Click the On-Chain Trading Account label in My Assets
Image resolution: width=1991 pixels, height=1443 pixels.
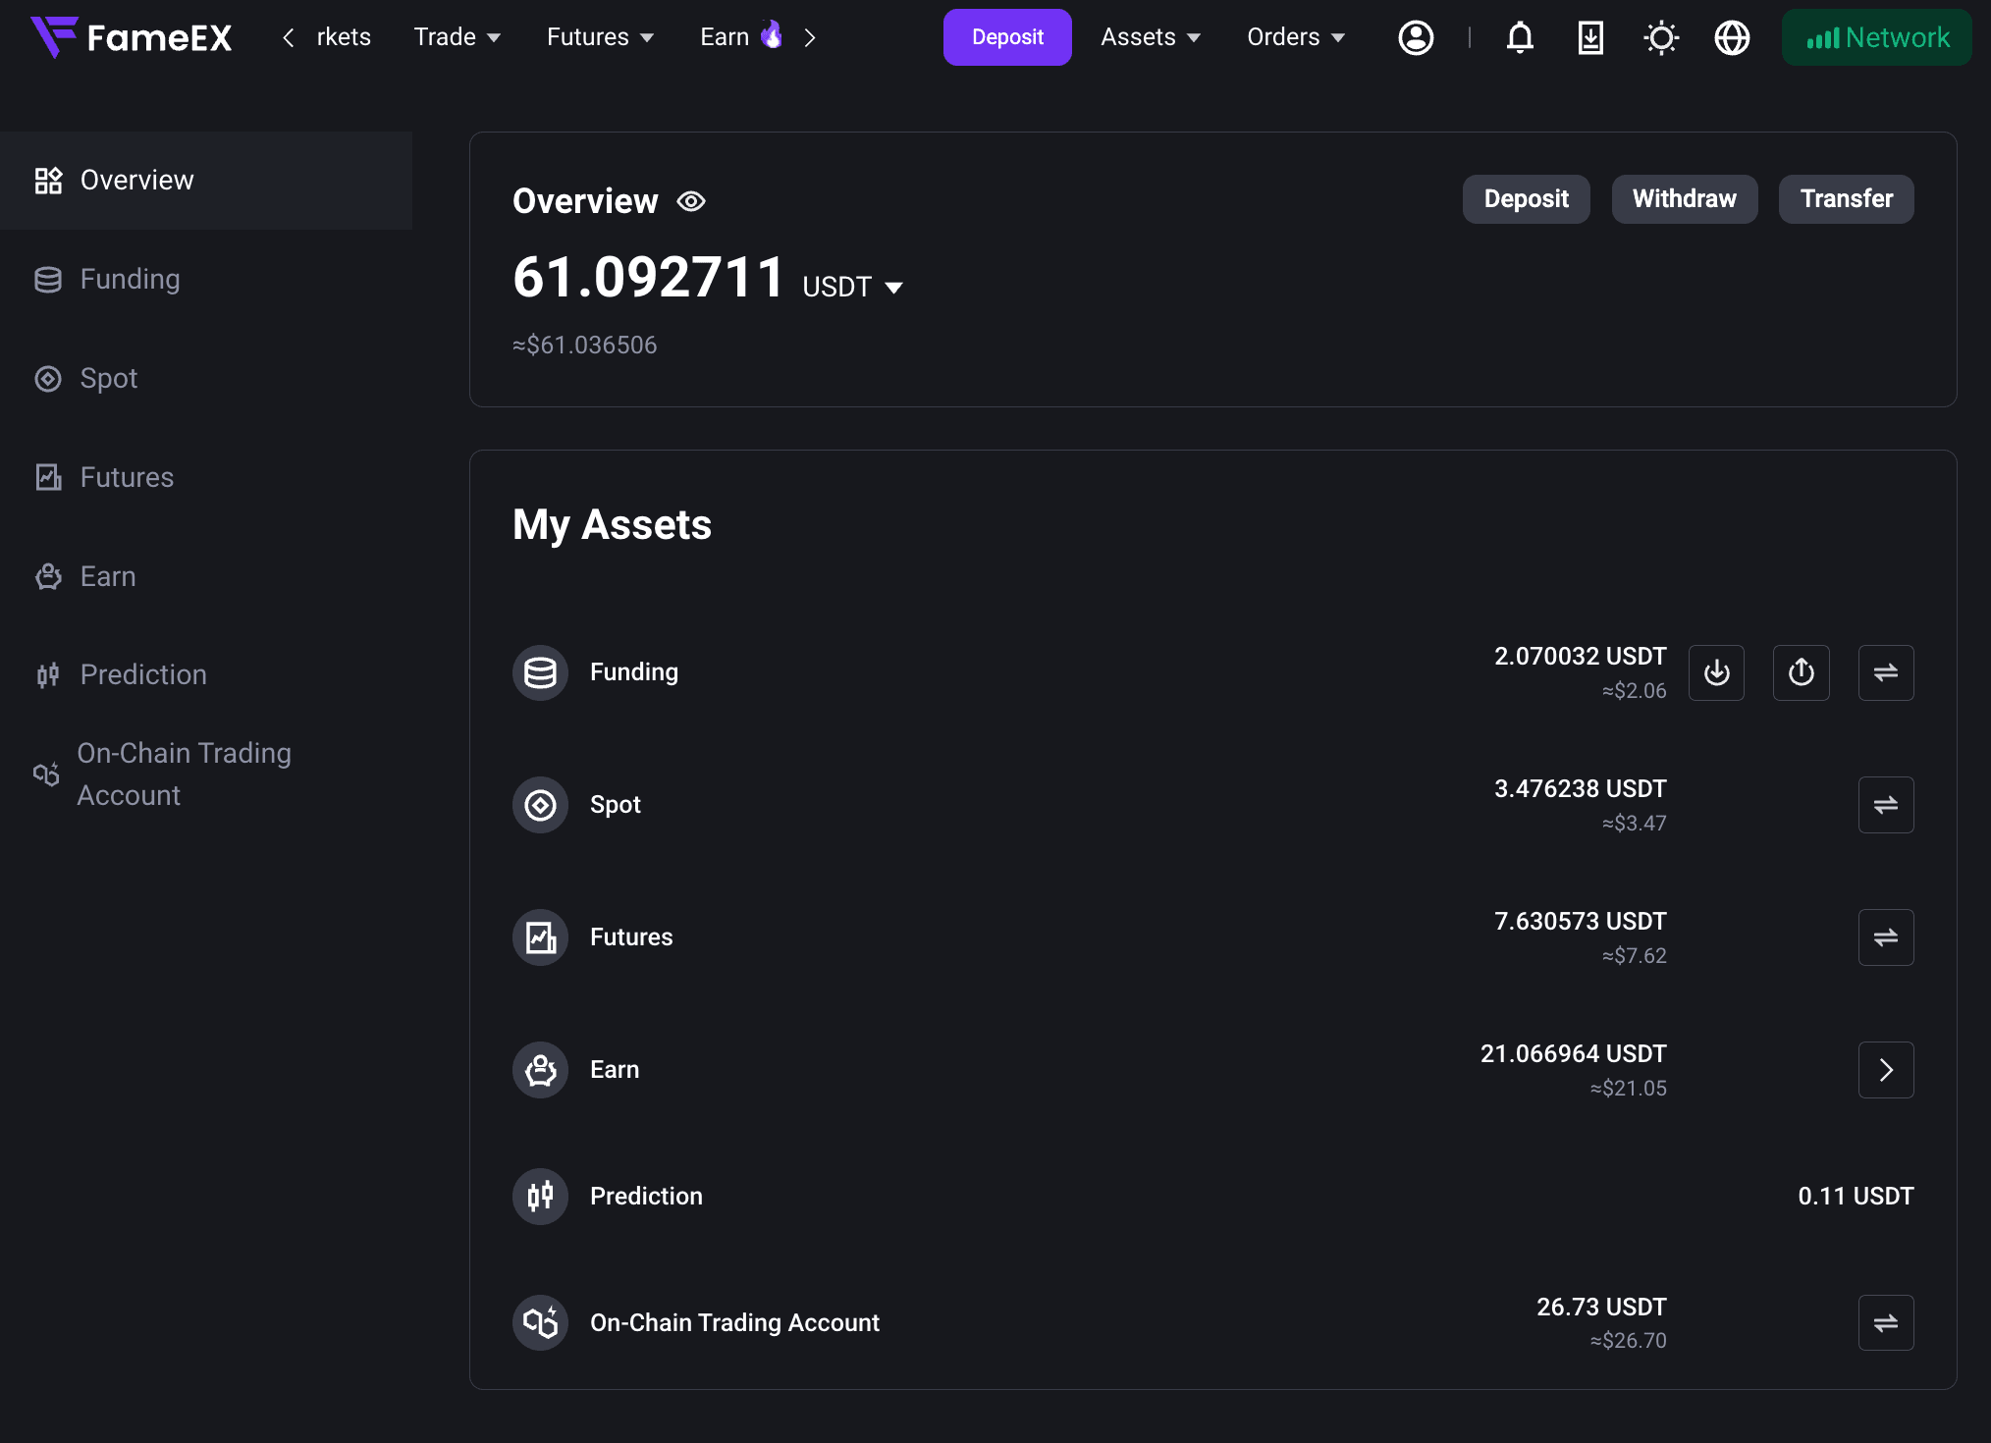(734, 1322)
